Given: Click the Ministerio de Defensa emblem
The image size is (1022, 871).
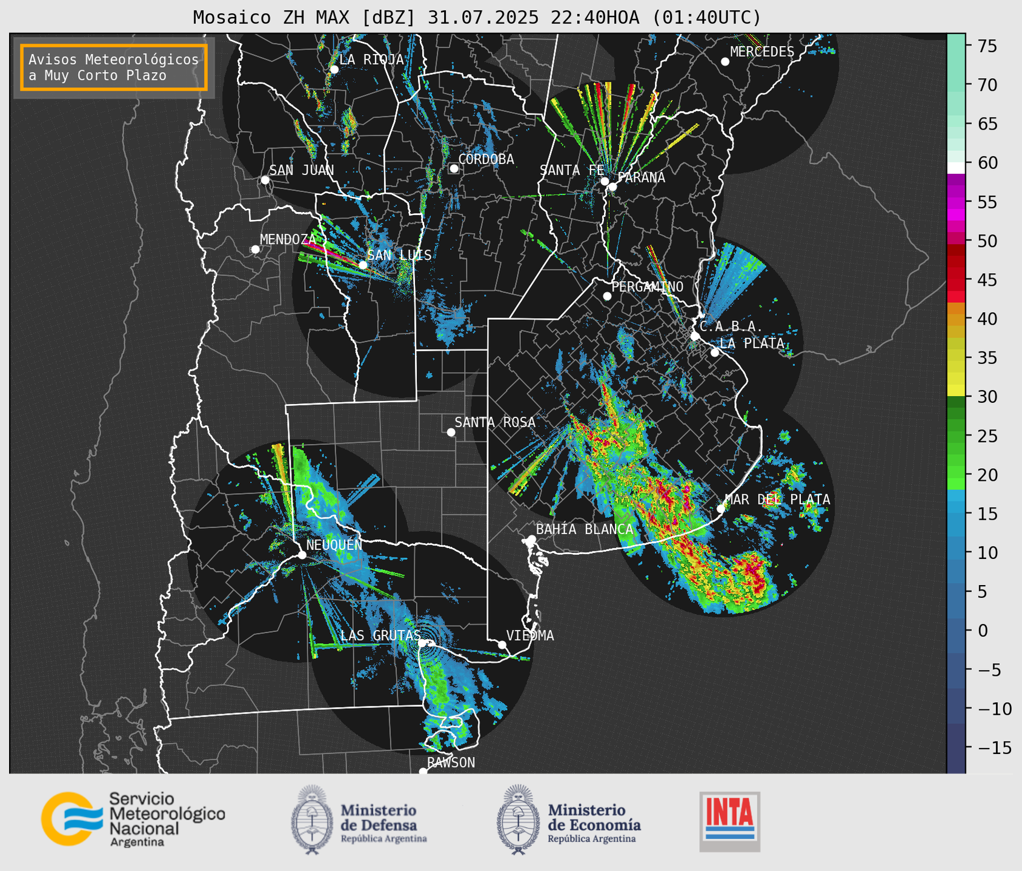Looking at the screenshot, I should [x=311, y=820].
